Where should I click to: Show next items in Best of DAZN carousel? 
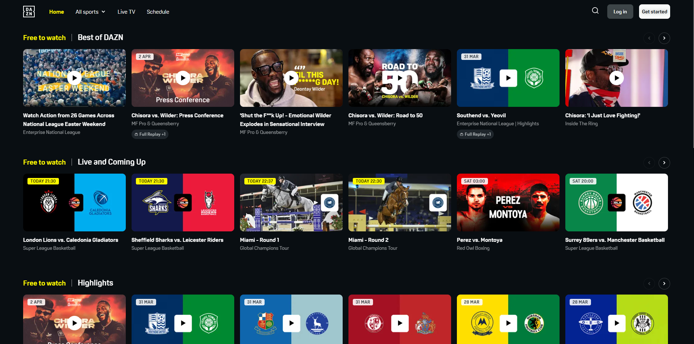coord(664,38)
